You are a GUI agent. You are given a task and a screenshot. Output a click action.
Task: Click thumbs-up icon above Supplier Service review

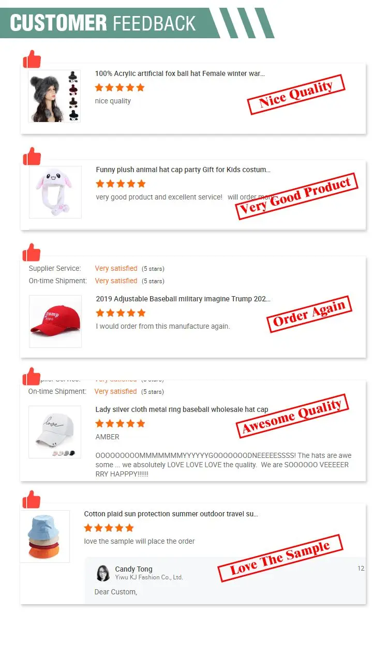32,252
